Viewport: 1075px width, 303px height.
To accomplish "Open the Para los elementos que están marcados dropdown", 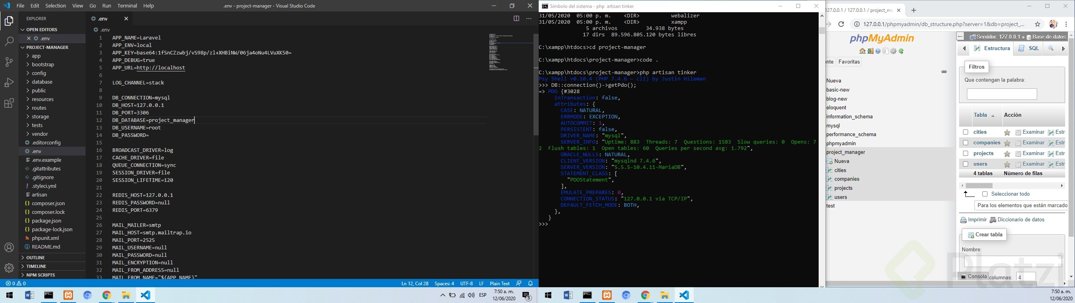I will coord(1021,205).
